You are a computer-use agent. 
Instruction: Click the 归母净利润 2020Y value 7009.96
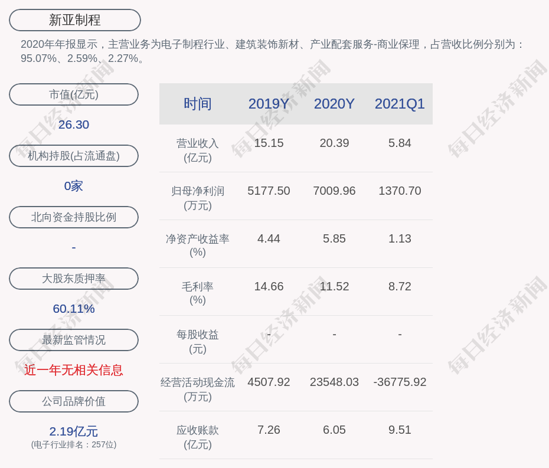(334, 191)
